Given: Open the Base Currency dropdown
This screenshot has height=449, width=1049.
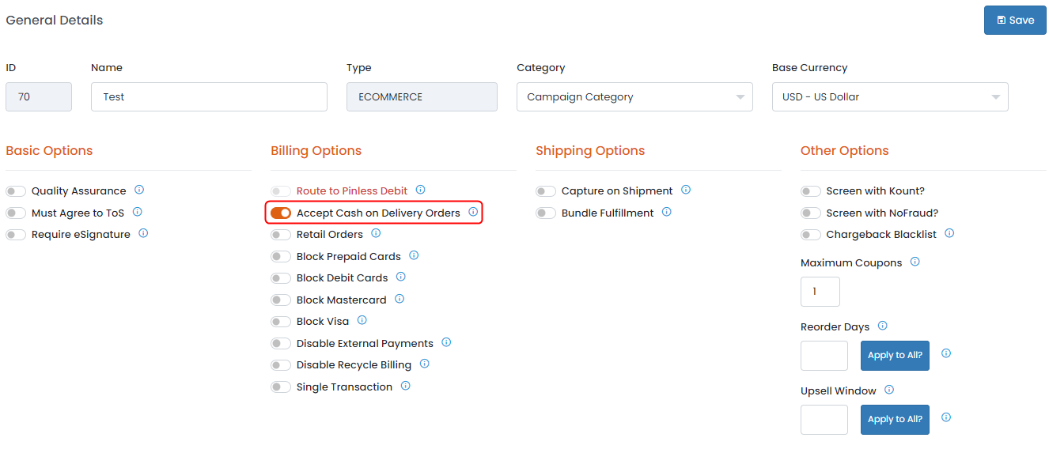Looking at the screenshot, I should [x=890, y=97].
